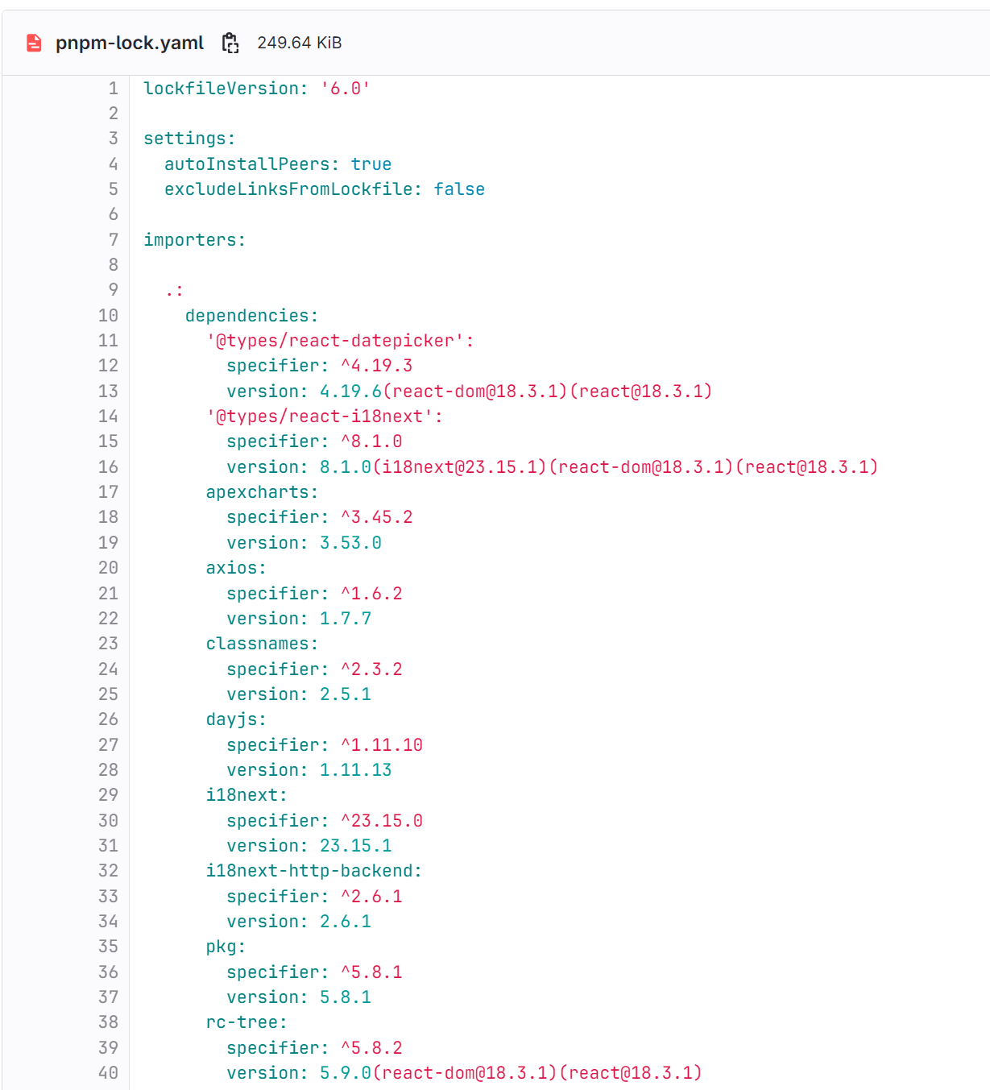Click version: 5.8.1 line
Screen dimensions: 990x1090
coord(299,997)
